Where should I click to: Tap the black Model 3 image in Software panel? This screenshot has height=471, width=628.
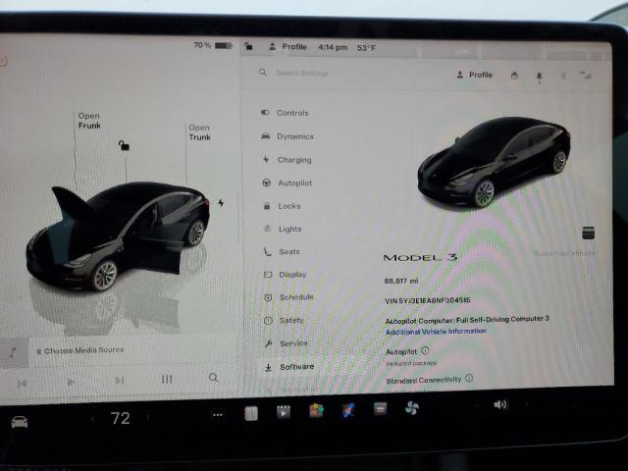pyautogui.click(x=494, y=161)
